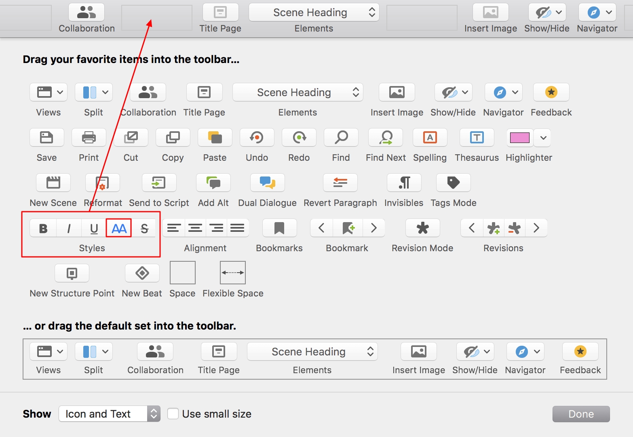
Task: Click the Tags Mode icon
Action: pos(453,183)
